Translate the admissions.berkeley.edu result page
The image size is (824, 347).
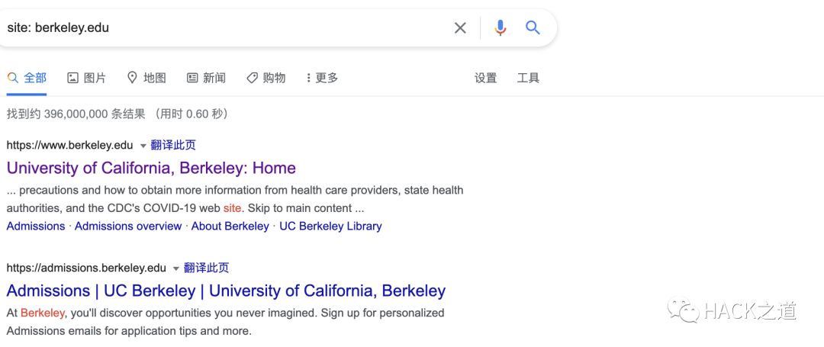click(206, 268)
